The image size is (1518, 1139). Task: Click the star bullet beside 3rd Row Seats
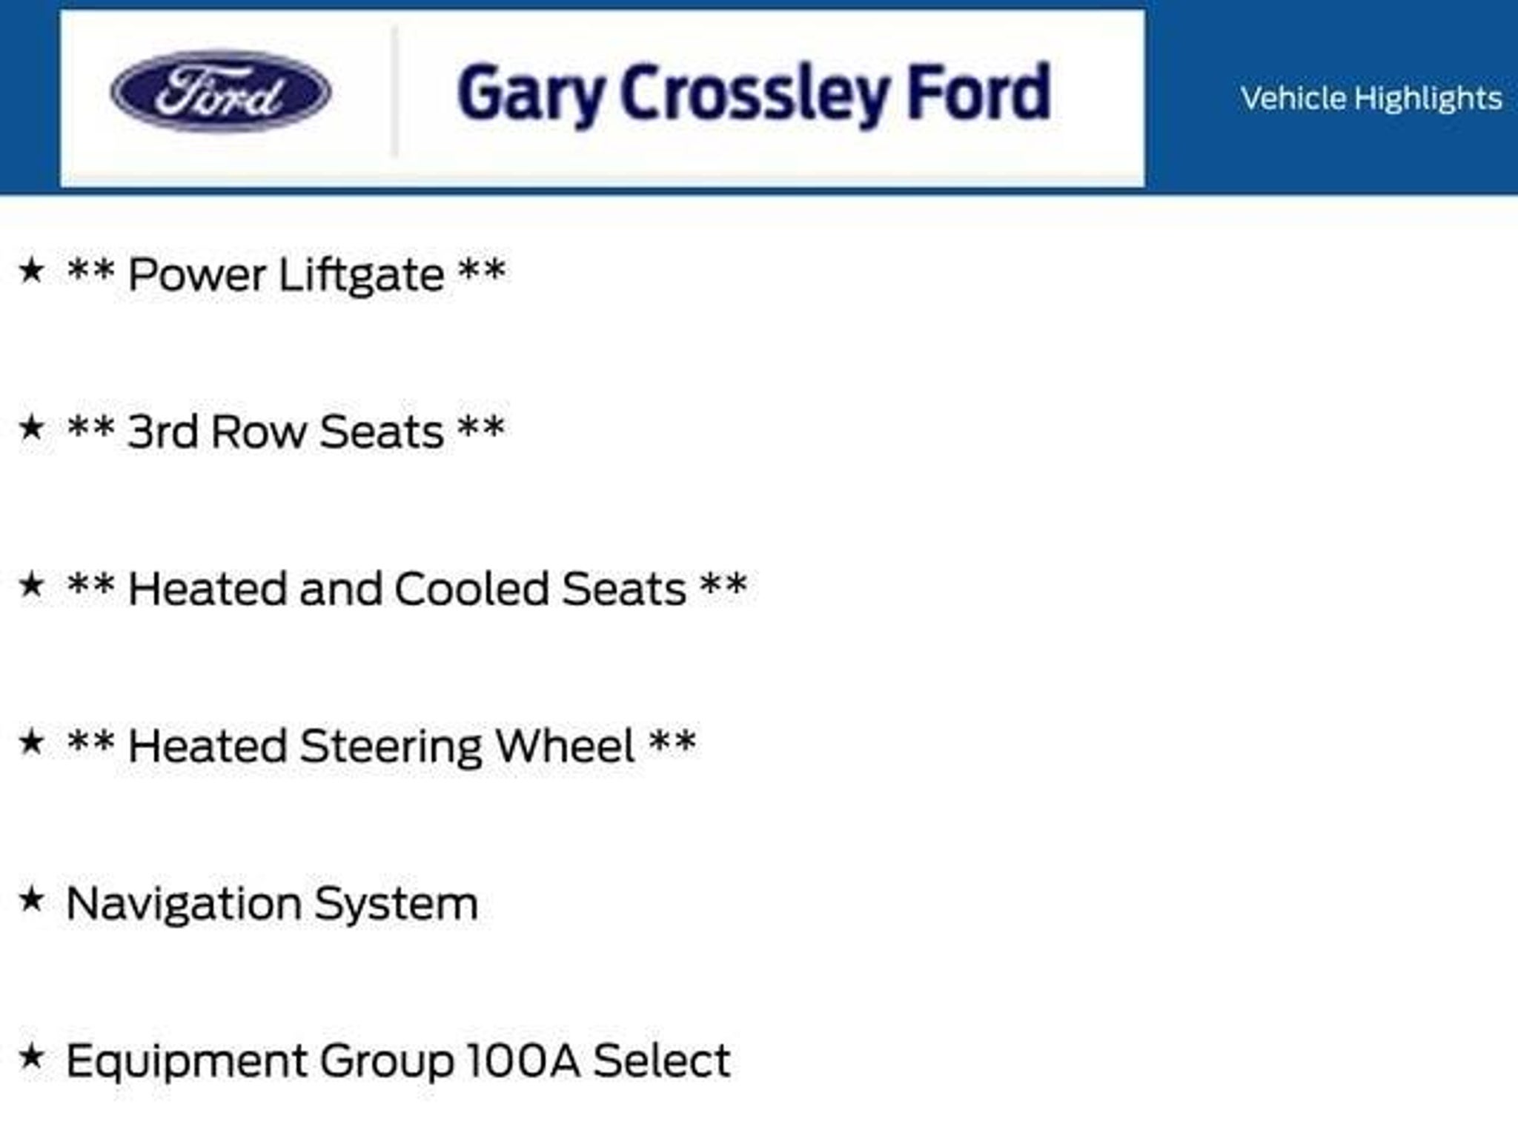(x=32, y=427)
